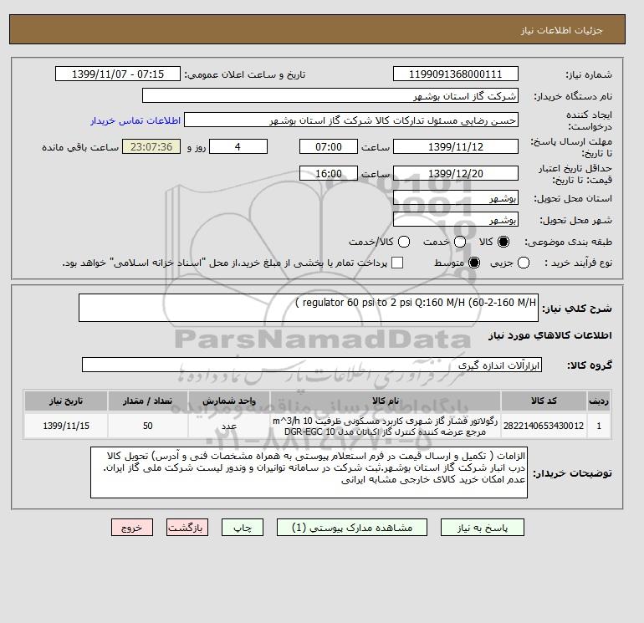
Task: Toggle the Islamic treasury bonds payment checkbox
Action: click(397, 263)
